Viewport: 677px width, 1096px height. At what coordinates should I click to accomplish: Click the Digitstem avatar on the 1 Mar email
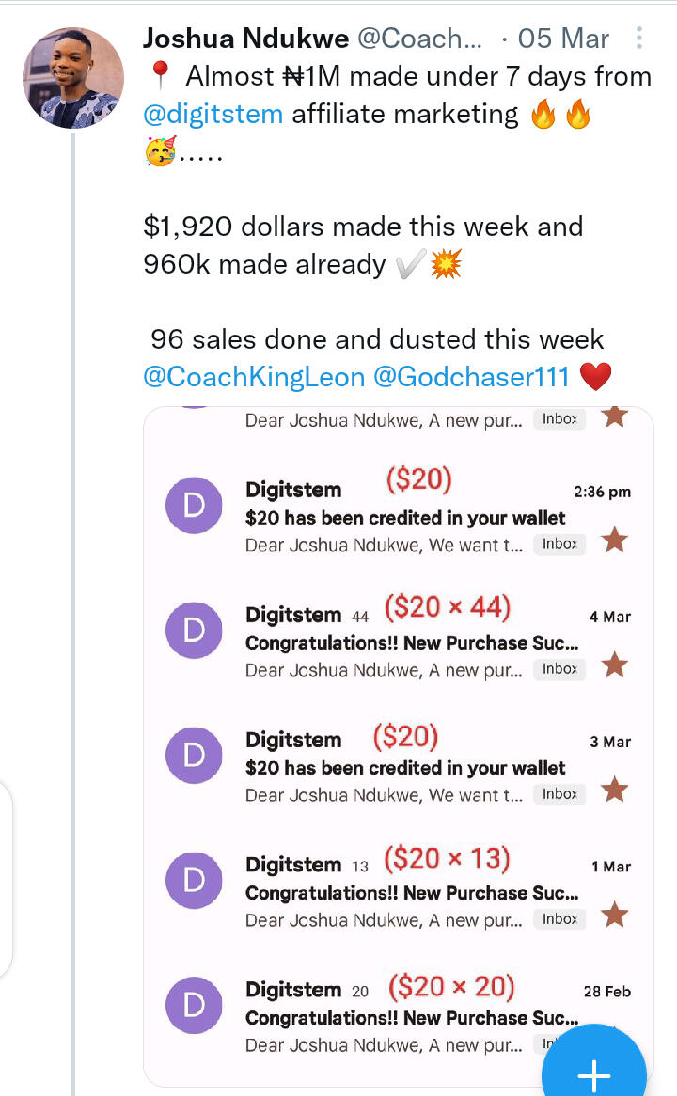pos(194,880)
